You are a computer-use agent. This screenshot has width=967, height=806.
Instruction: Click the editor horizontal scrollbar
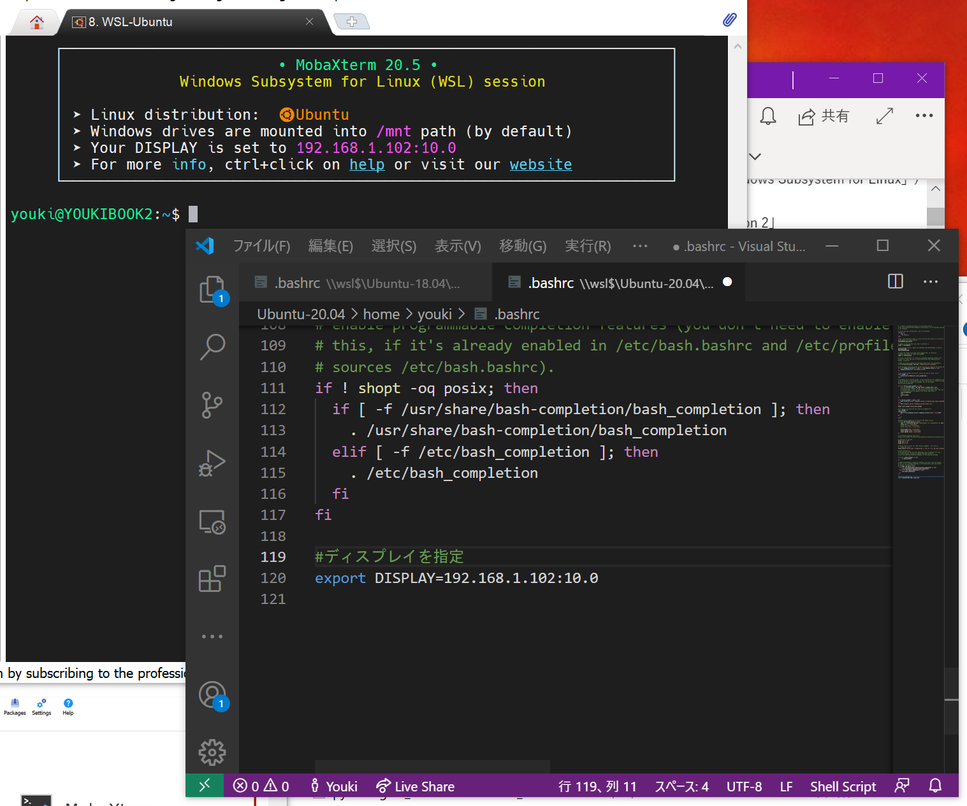coord(432,766)
